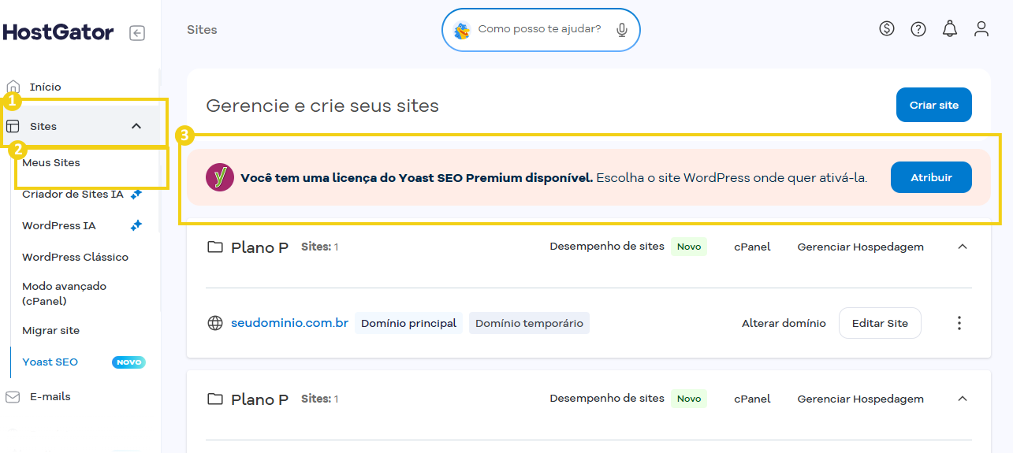Open the help question mark icon
Viewport: 1013px width, 453px height.
(918, 29)
